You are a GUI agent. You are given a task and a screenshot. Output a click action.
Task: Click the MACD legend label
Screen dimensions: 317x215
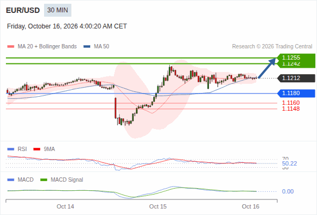coord(25,180)
